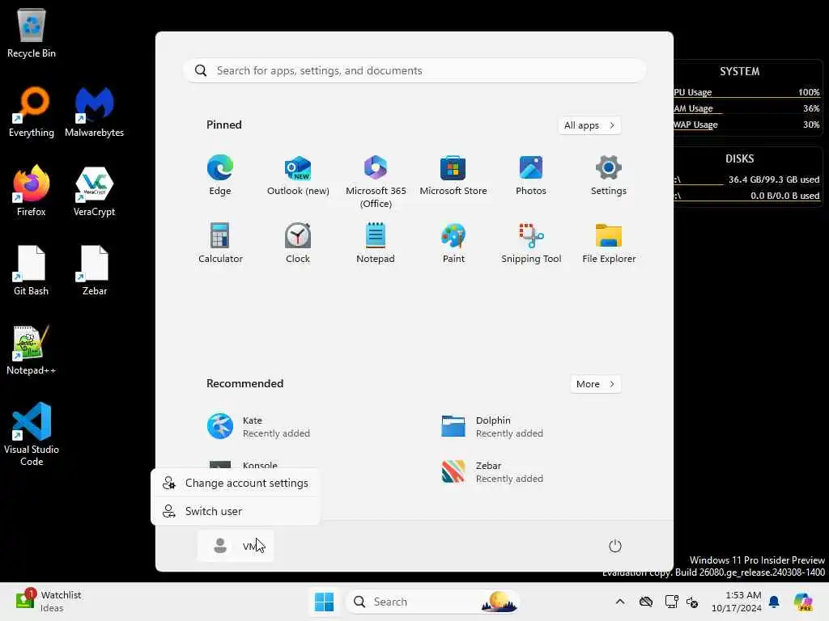
Task: Click the 100% CPU usage value
Action: [809, 92]
